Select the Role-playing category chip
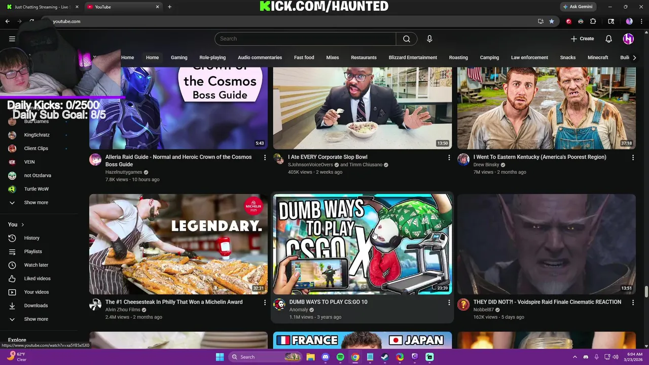This screenshot has height=365, width=649. pos(212,57)
